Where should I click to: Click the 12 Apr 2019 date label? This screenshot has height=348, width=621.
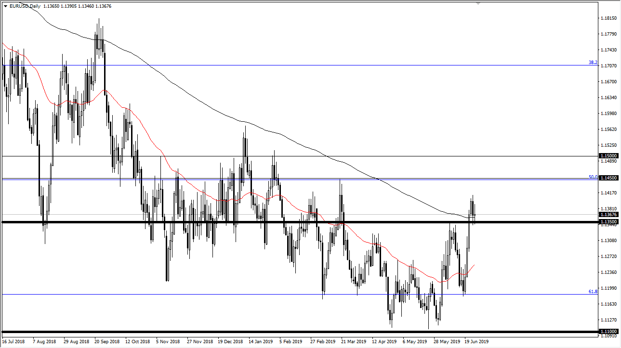click(x=384, y=341)
